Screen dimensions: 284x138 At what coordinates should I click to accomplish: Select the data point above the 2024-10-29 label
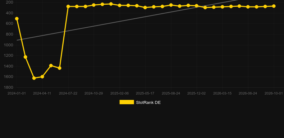(93, 5)
